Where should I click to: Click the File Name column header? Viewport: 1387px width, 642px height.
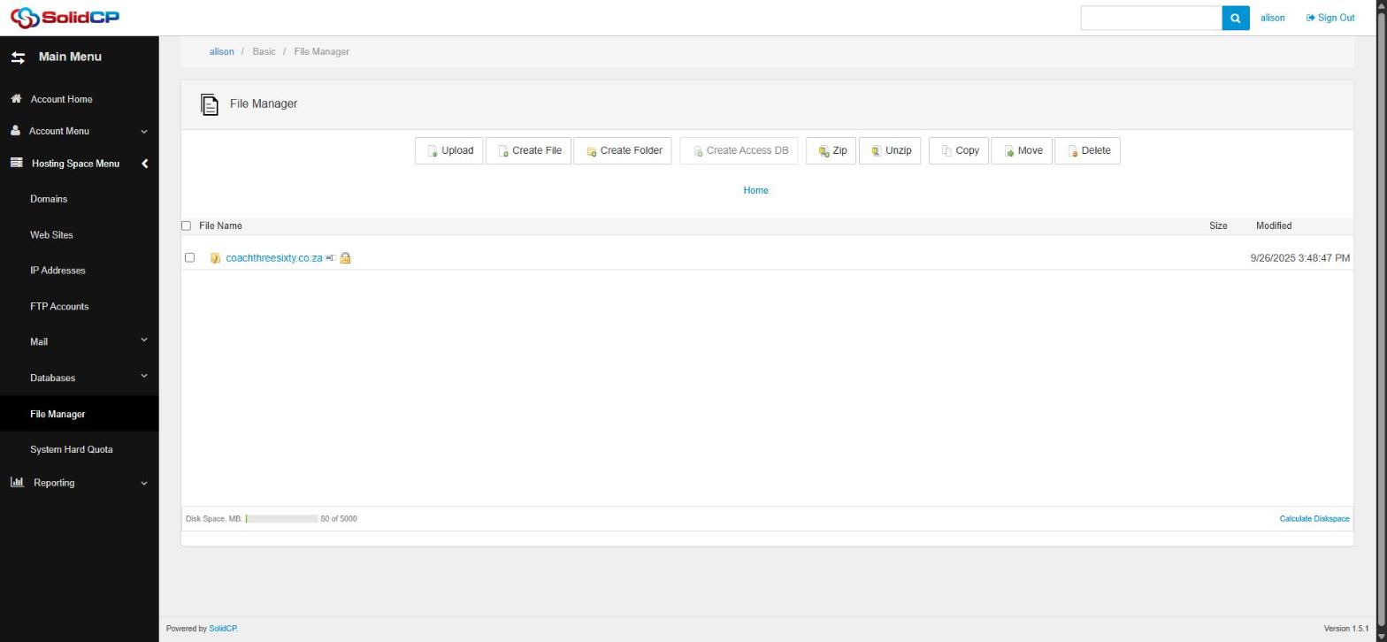tap(220, 226)
